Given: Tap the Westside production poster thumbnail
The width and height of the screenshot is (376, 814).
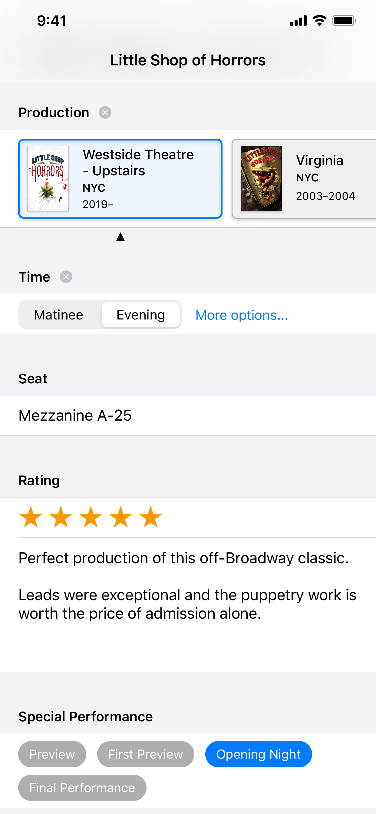Looking at the screenshot, I should point(48,179).
